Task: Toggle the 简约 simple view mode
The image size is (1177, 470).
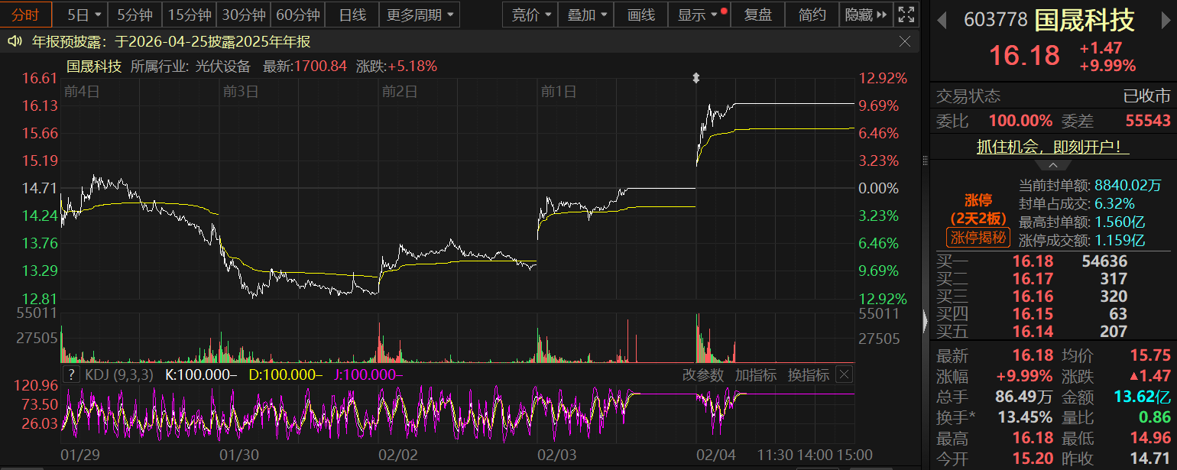Action: [x=812, y=15]
